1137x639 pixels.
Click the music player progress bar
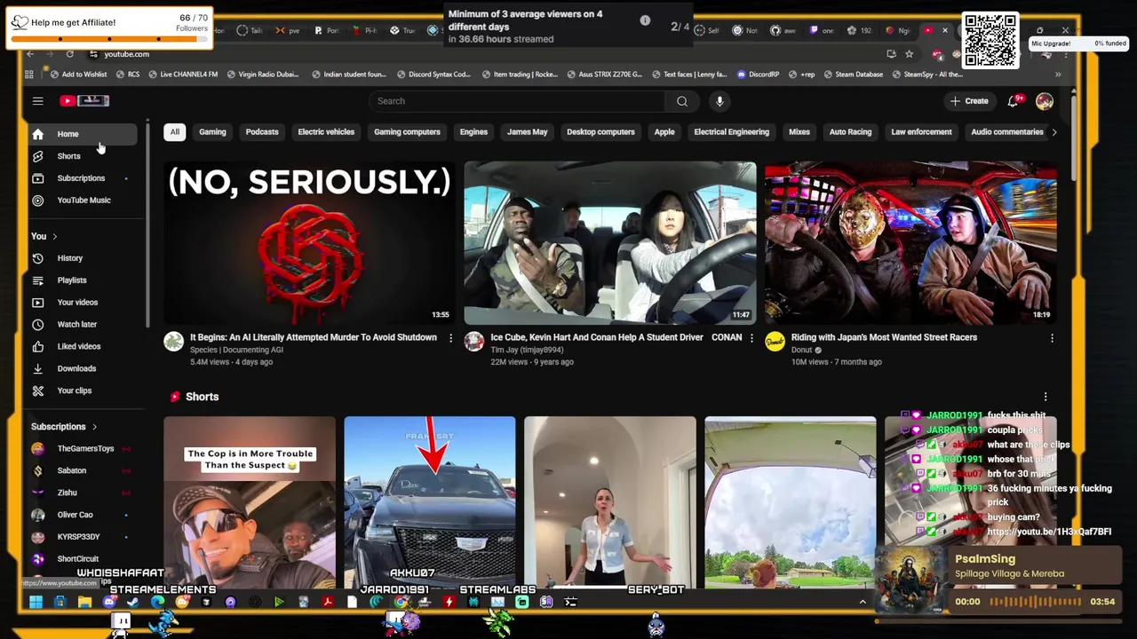pyautogui.click(x=1035, y=602)
